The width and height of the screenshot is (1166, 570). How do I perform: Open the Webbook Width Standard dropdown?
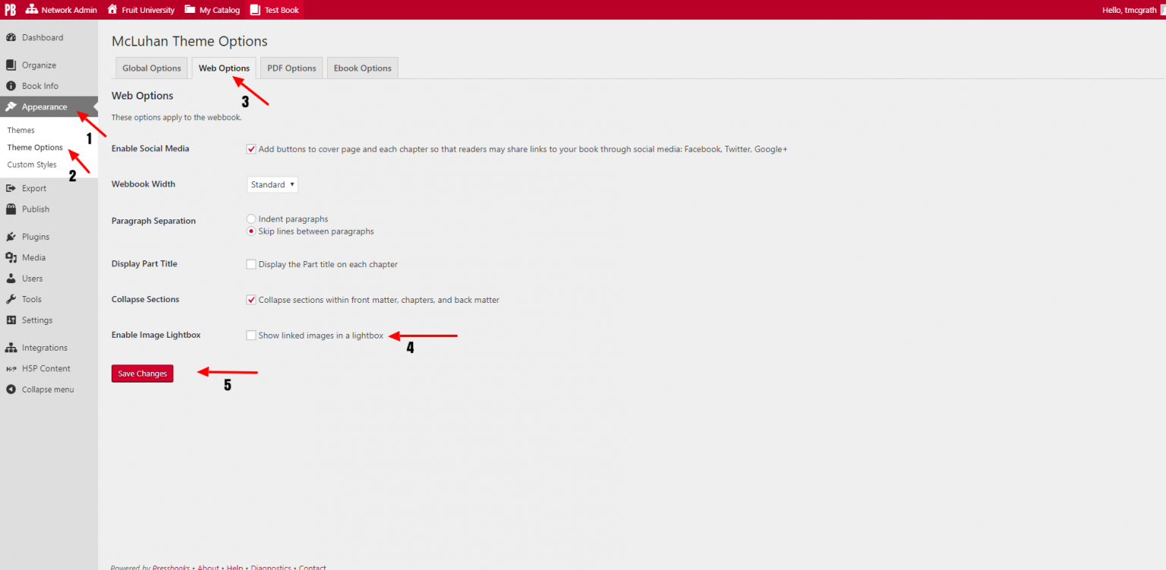[273, 184]
